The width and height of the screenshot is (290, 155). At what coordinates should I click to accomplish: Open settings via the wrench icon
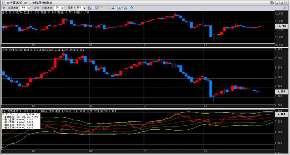point(285,8)
